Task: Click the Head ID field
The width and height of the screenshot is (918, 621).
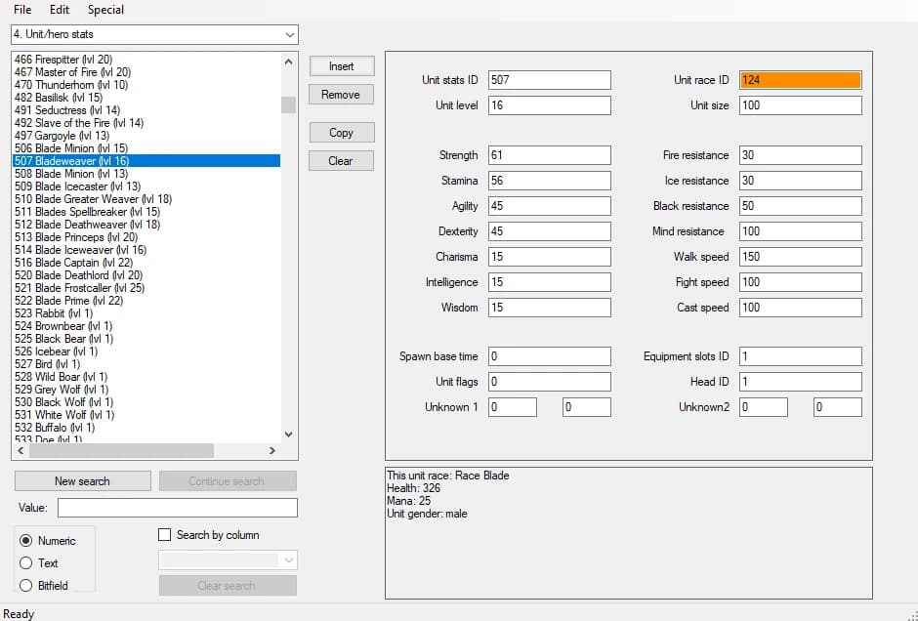Action: (x=801, y=382)
